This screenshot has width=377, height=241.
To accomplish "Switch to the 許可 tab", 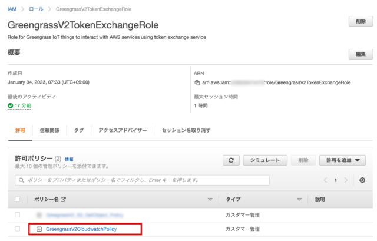I will [20, 130].
